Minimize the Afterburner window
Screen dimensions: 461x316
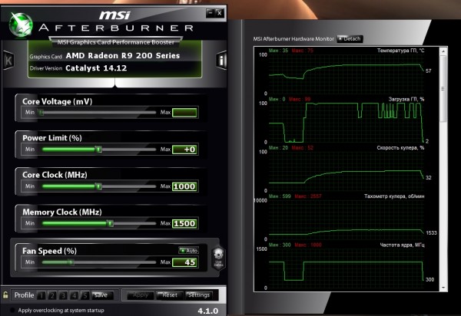[x=210, y=12]
